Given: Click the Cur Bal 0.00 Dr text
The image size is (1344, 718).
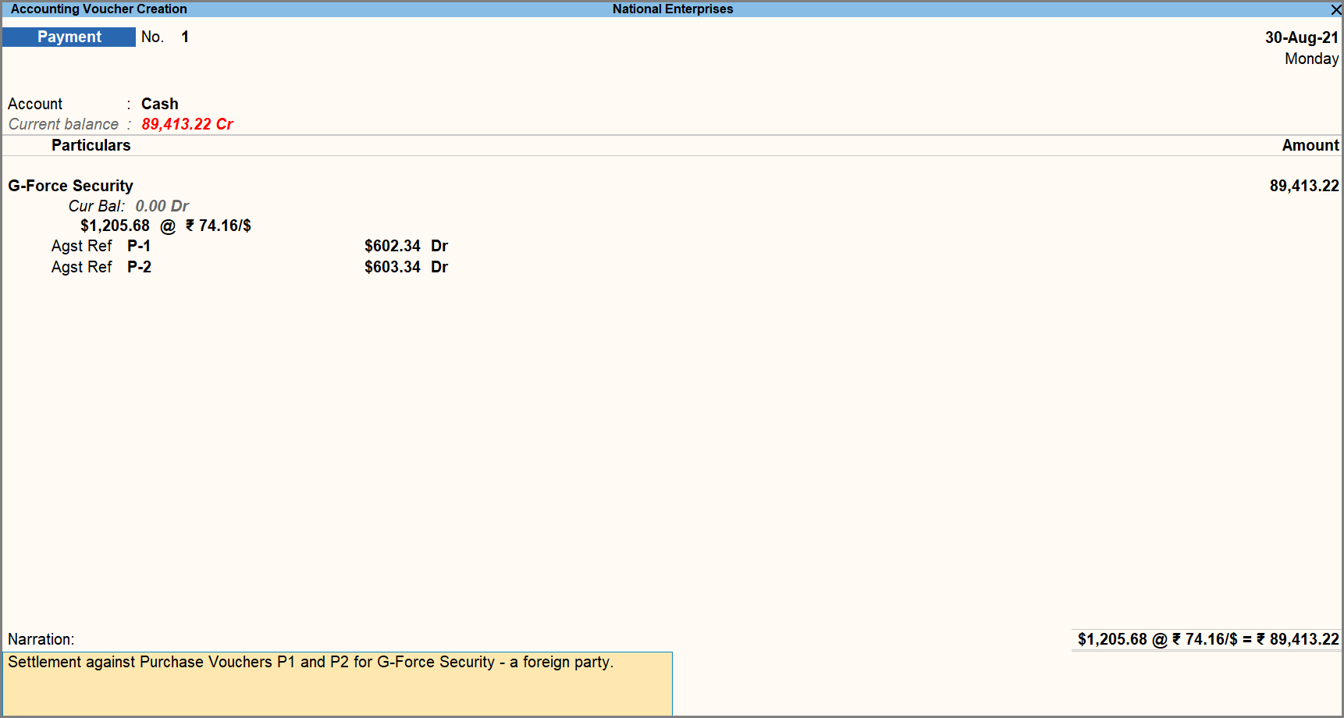Looking at the screenshot, I should pyautogui.click(x=128, y=206).
